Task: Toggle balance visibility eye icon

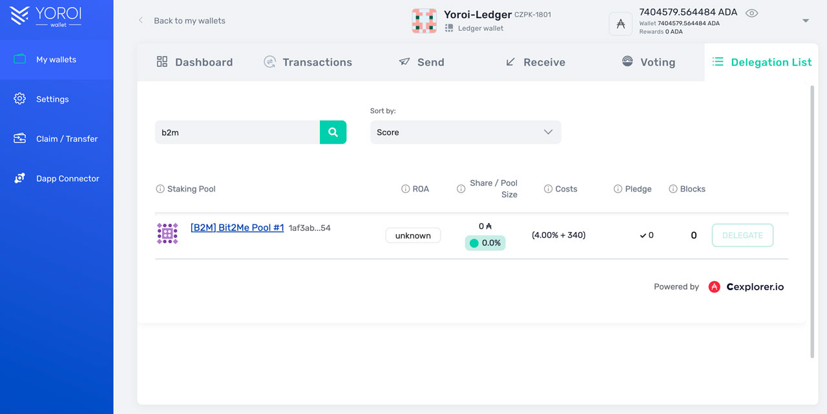Action: coord(751,13)
